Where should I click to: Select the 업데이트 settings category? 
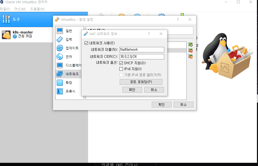tap(69, 48)
